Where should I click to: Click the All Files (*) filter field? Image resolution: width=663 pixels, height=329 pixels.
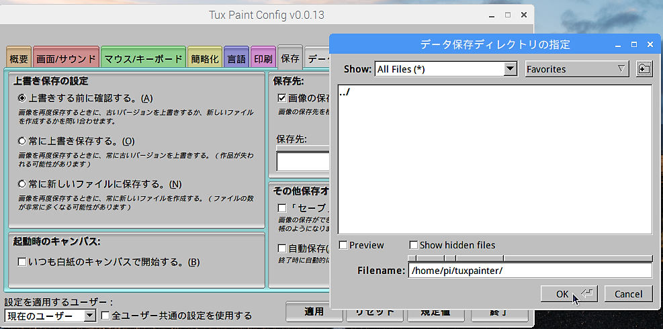coord(439,69)
